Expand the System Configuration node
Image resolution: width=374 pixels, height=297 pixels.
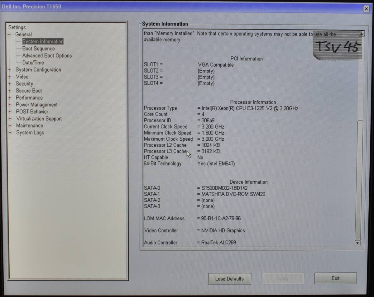[x=9, y=70]
